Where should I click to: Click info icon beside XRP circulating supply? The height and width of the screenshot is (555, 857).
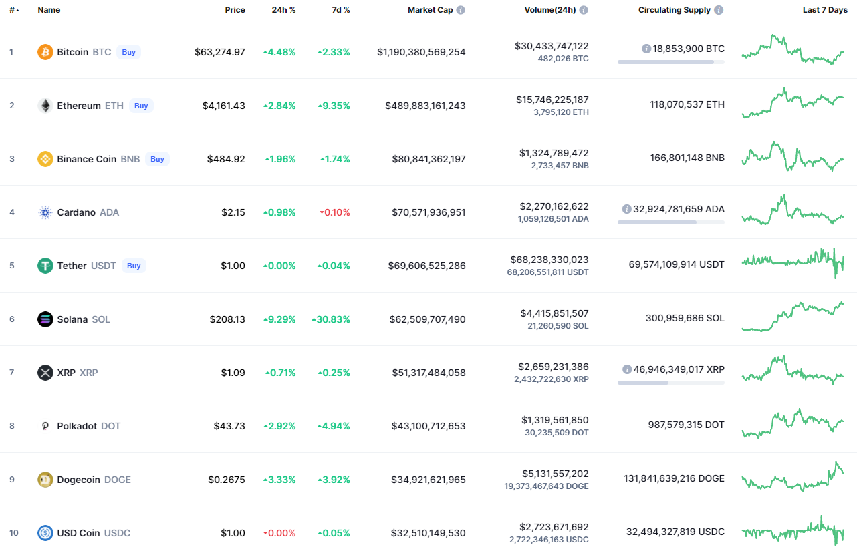627,369
